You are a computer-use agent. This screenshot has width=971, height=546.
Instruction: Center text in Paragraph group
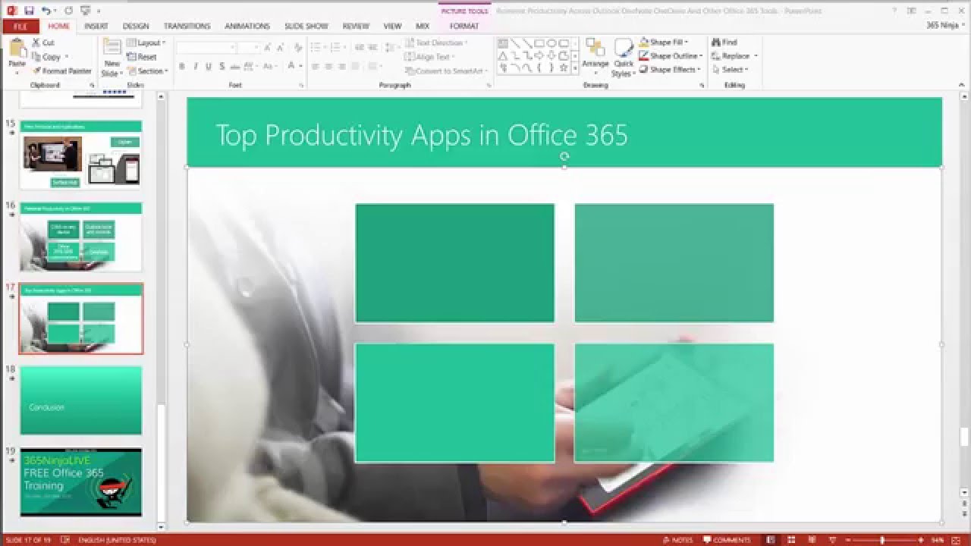328,67
